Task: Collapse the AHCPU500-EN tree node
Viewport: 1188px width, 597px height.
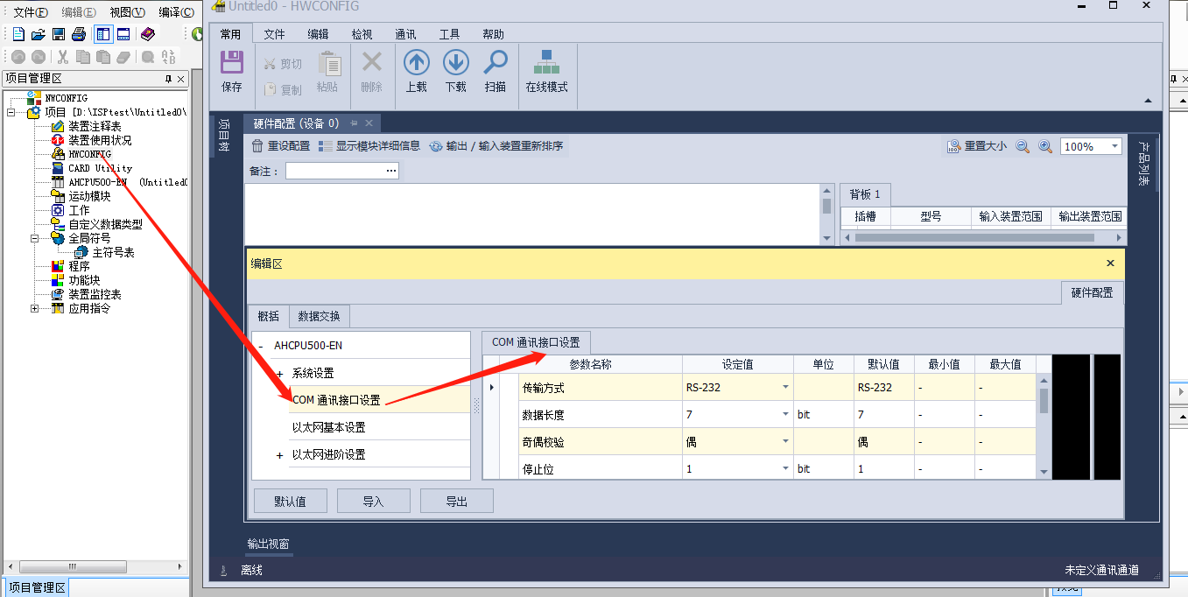Action: click(260, 346)
